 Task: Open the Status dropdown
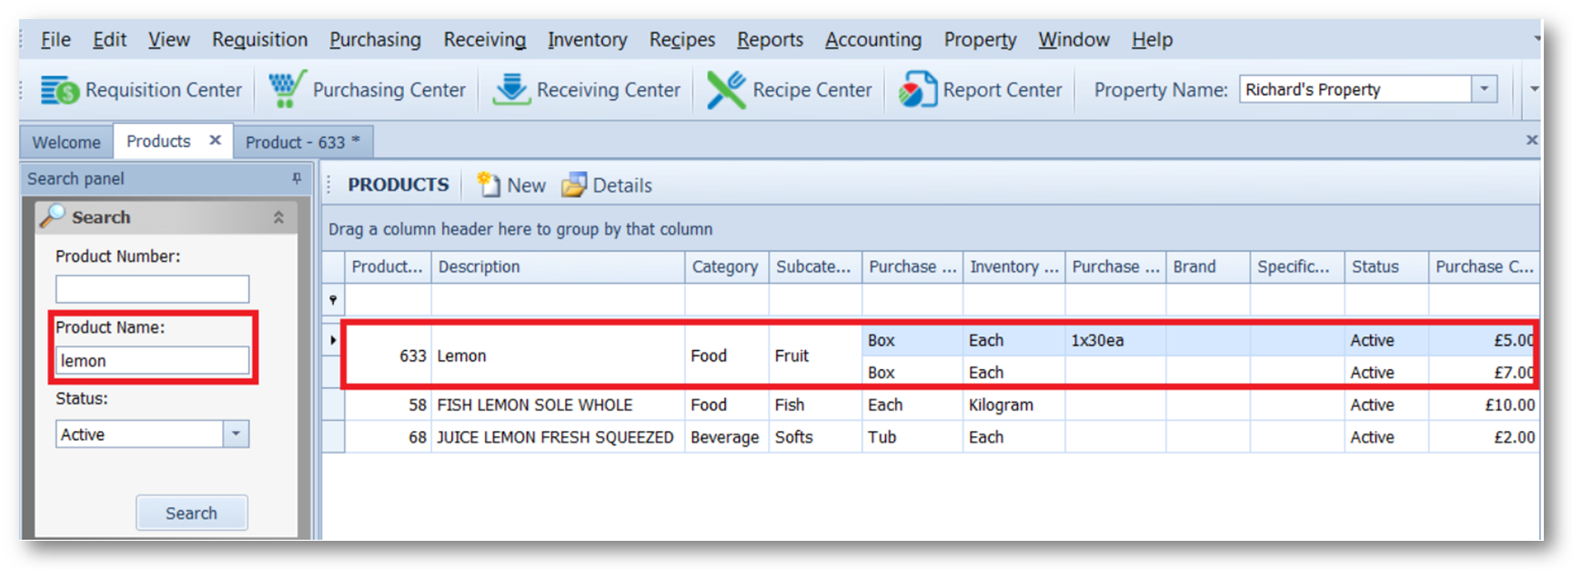coord(236,434)
